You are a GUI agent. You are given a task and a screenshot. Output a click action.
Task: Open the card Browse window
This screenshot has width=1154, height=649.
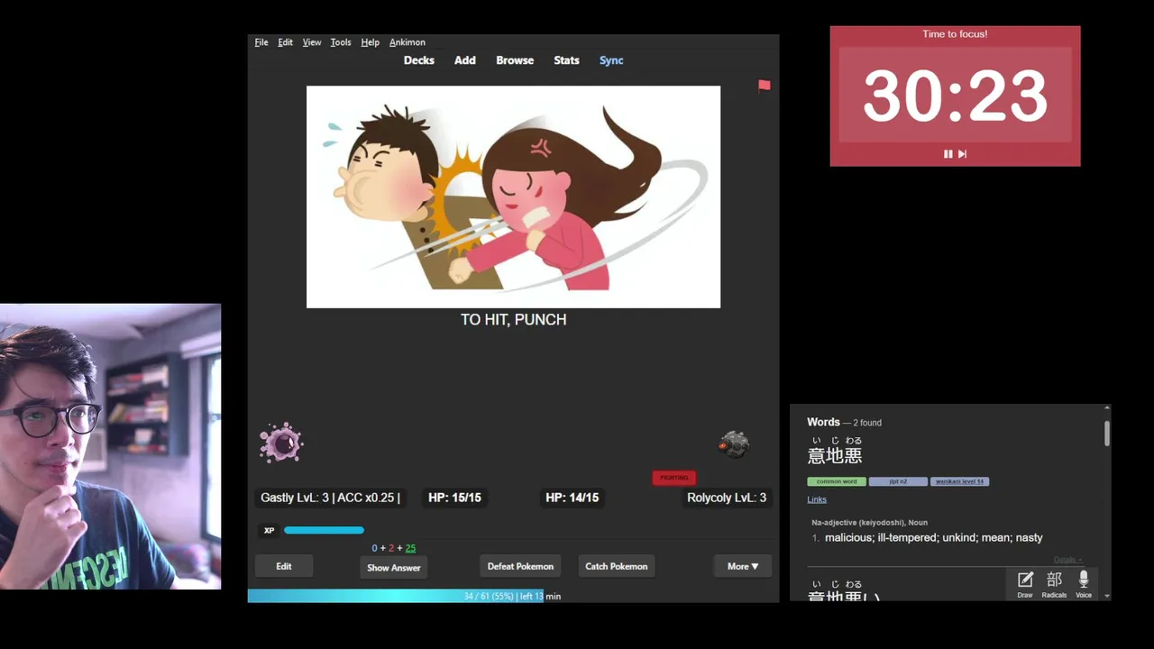[515, 60]
